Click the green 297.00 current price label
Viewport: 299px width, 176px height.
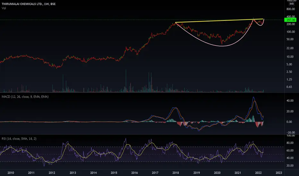coord(291,20)
